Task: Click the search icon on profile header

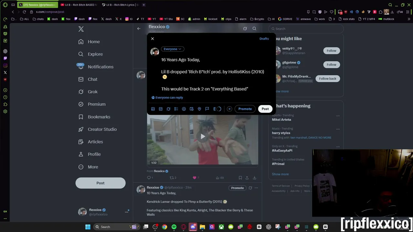Action: tap(254, 29)
